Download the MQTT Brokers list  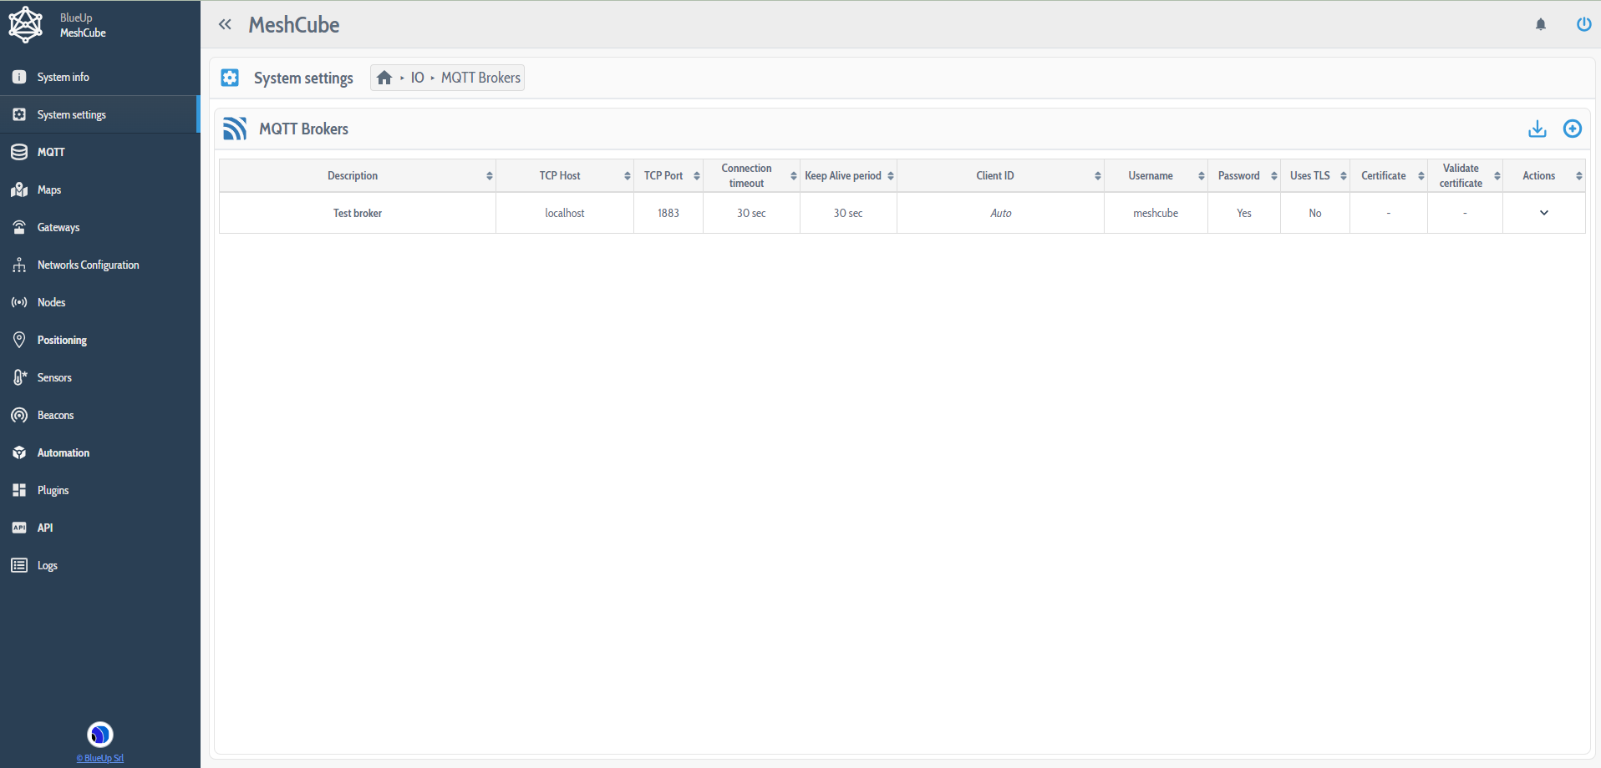(1537, 129)
